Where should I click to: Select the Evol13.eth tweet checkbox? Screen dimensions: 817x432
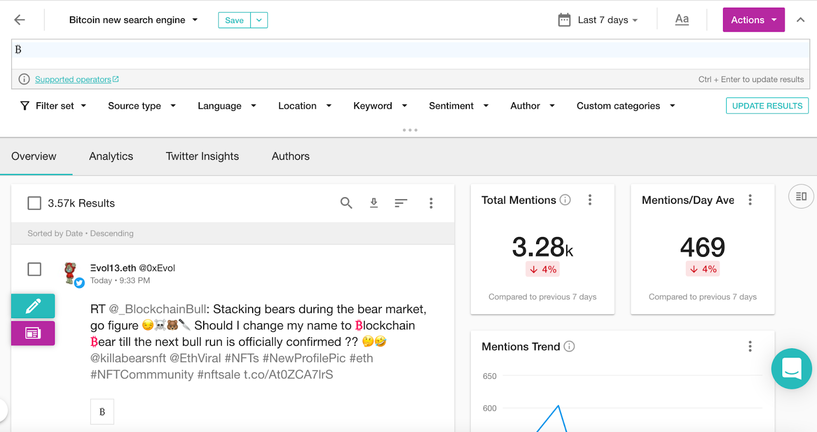tap(34, 269)
